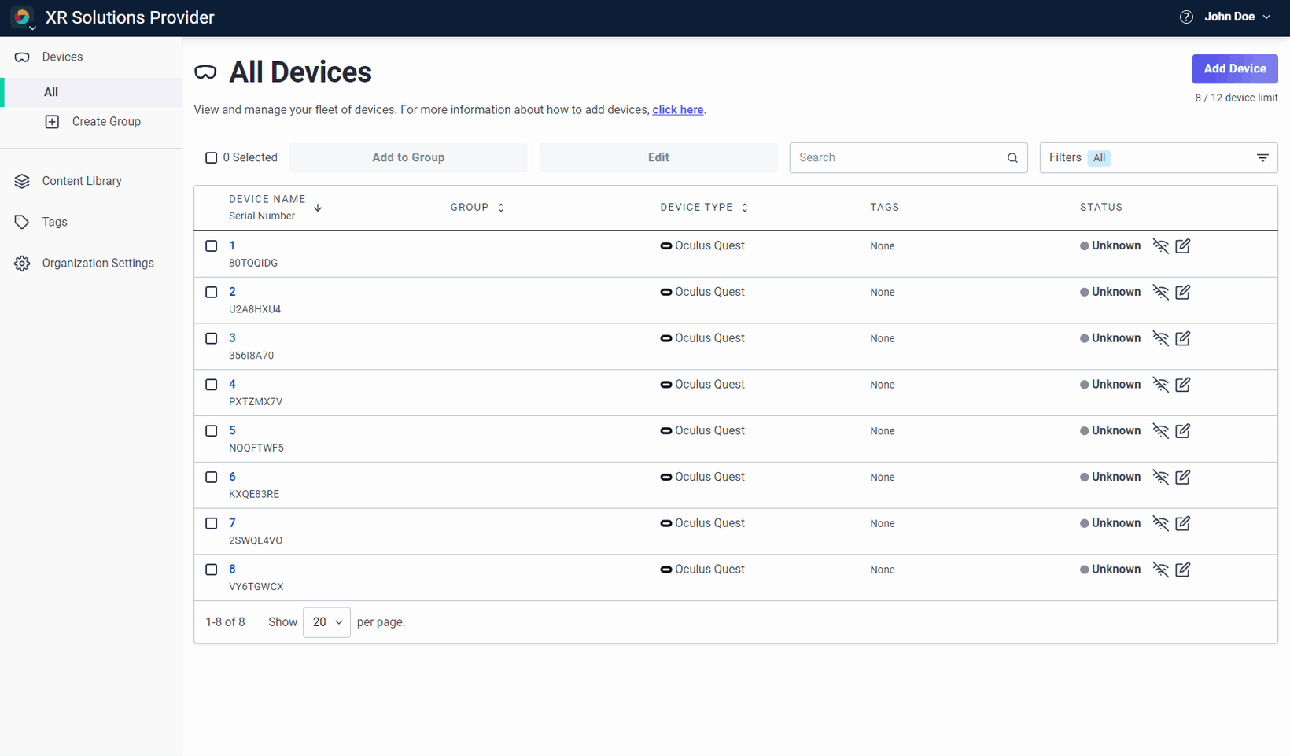The width and height of the screenshot is (1290, 756).
Task: Click offline wifi icon for device 8
Action: 1160,570
